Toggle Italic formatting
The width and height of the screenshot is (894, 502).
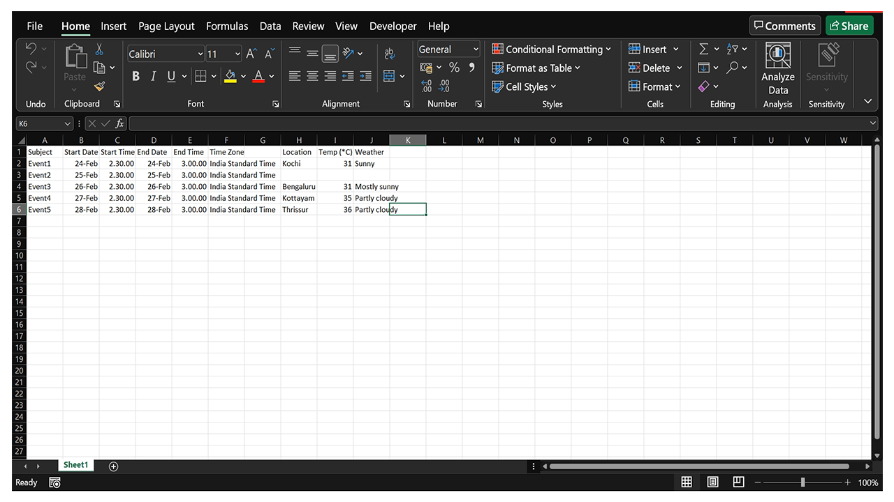(153, 76)
